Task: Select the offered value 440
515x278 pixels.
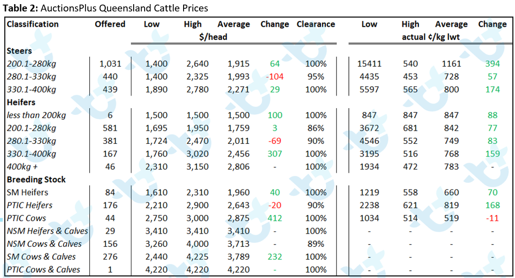Action: coord(110,76)
